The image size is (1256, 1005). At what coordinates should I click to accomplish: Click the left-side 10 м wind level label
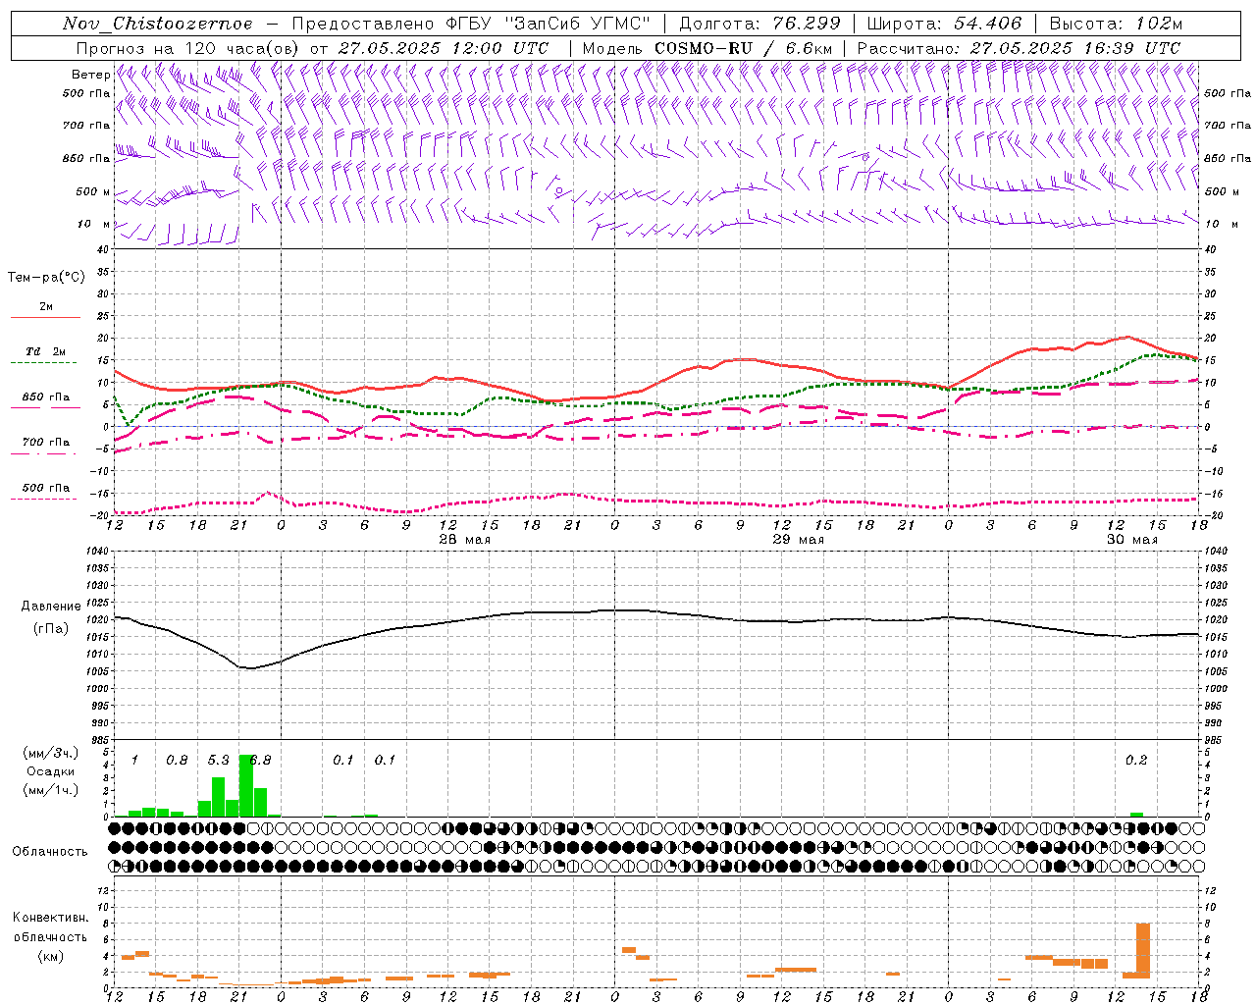[94, 224]
